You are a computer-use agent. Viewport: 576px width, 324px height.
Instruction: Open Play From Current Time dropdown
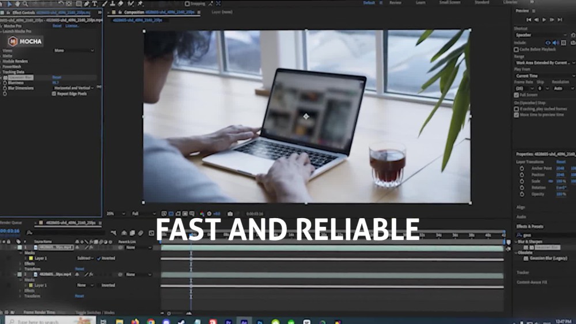pyautogui.click(x=545, y=75)
